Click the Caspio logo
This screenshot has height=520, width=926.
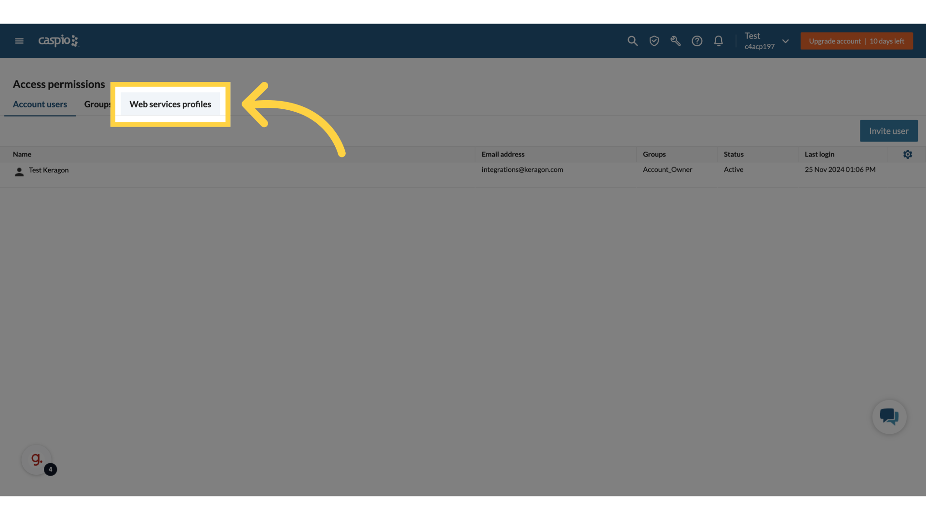coord(58,41)
